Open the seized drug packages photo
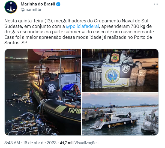The width and height of the screenshot is (165, 148). pyautogui.click(x=120, y=70)
